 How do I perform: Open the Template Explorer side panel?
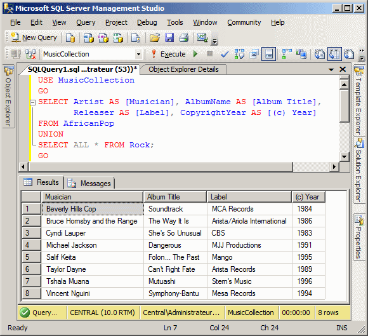coord(358,100)
